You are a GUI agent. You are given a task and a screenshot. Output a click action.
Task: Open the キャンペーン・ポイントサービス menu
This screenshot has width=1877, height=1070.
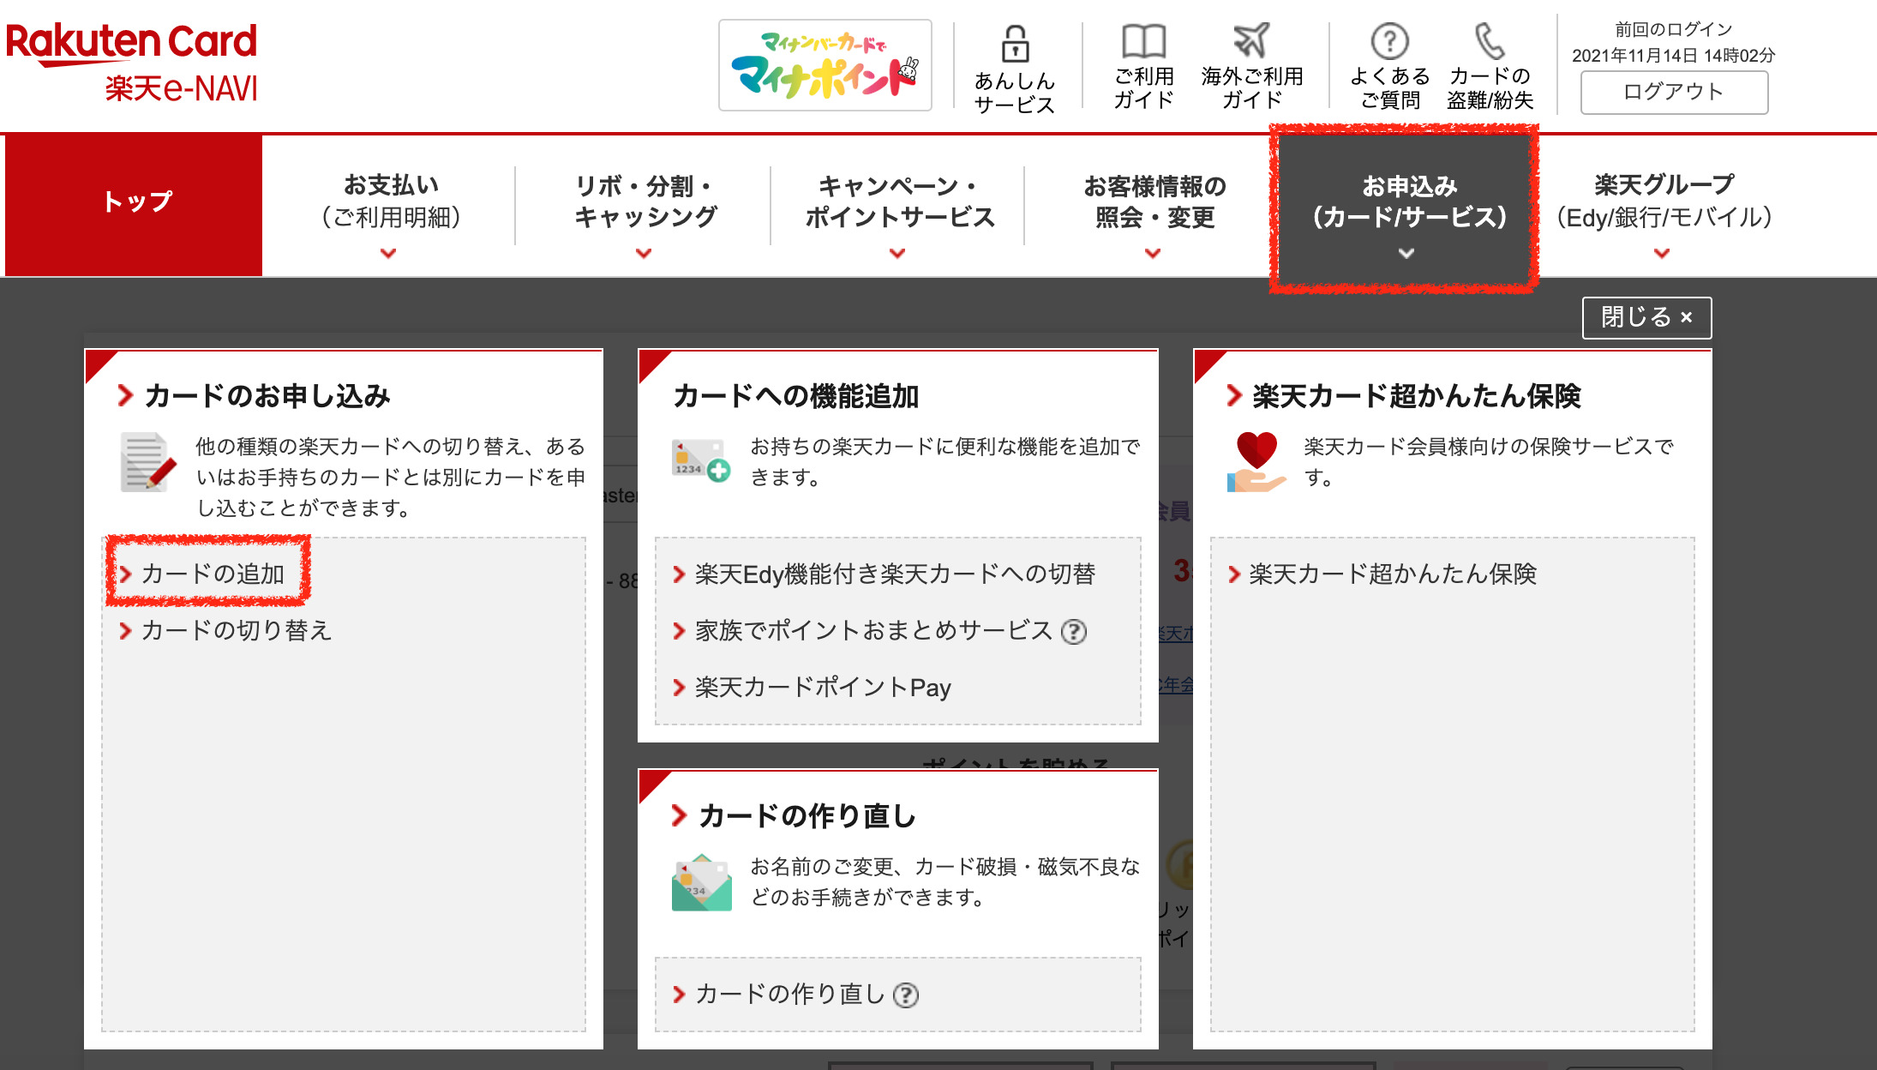click(x=898, y=201)
